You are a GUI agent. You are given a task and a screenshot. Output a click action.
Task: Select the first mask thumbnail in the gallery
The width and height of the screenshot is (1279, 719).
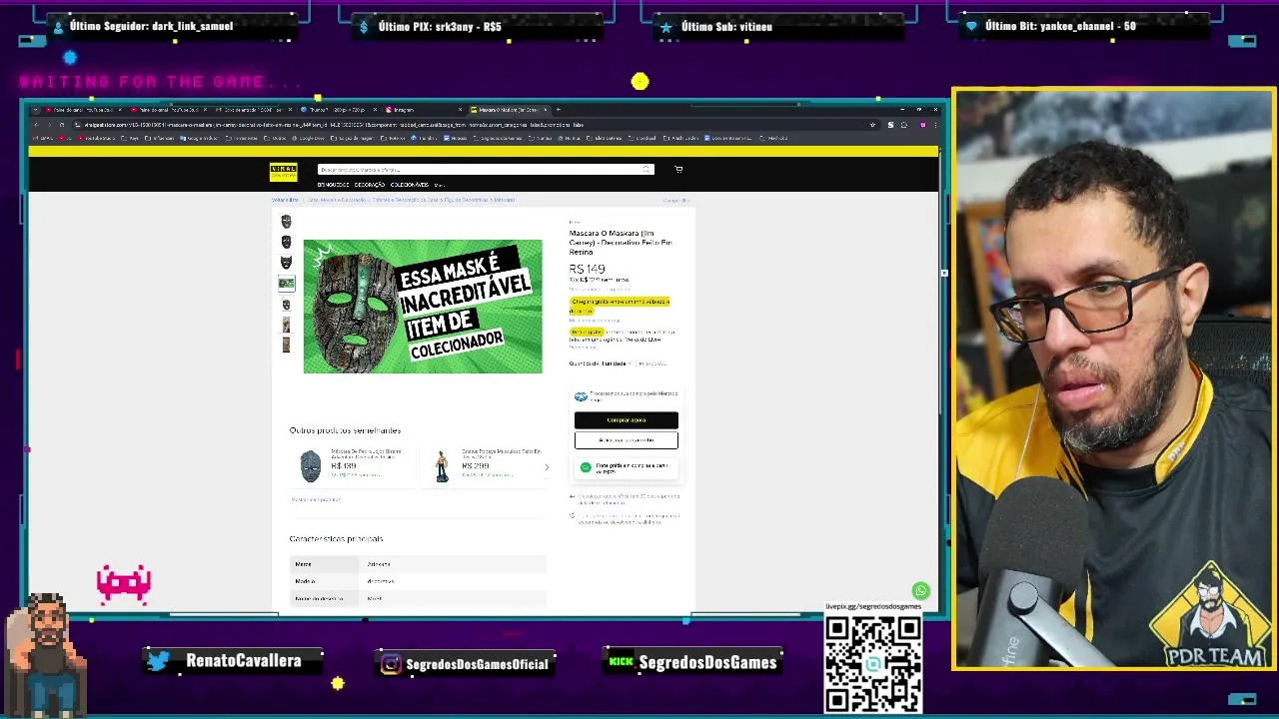(286, 222)
